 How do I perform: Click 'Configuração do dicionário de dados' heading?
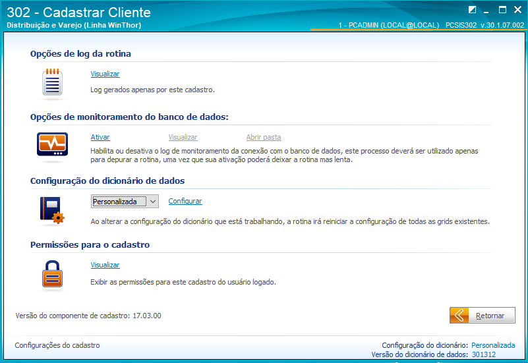[107, 181]
